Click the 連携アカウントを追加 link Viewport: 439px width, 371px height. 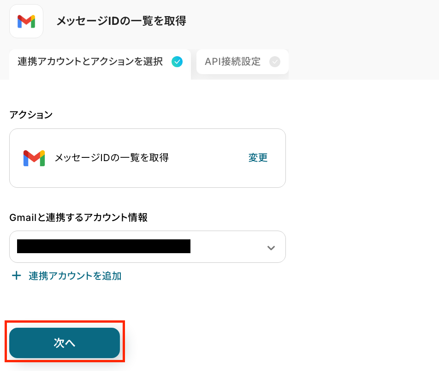pos(75,276)
